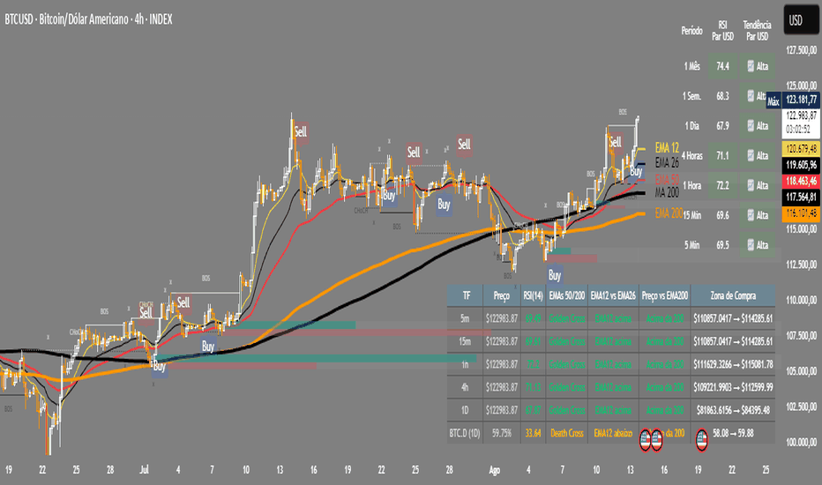
Task: Click the trend icon in the 5 Min row
Action: pyautogui.click(x=751, y=245)
